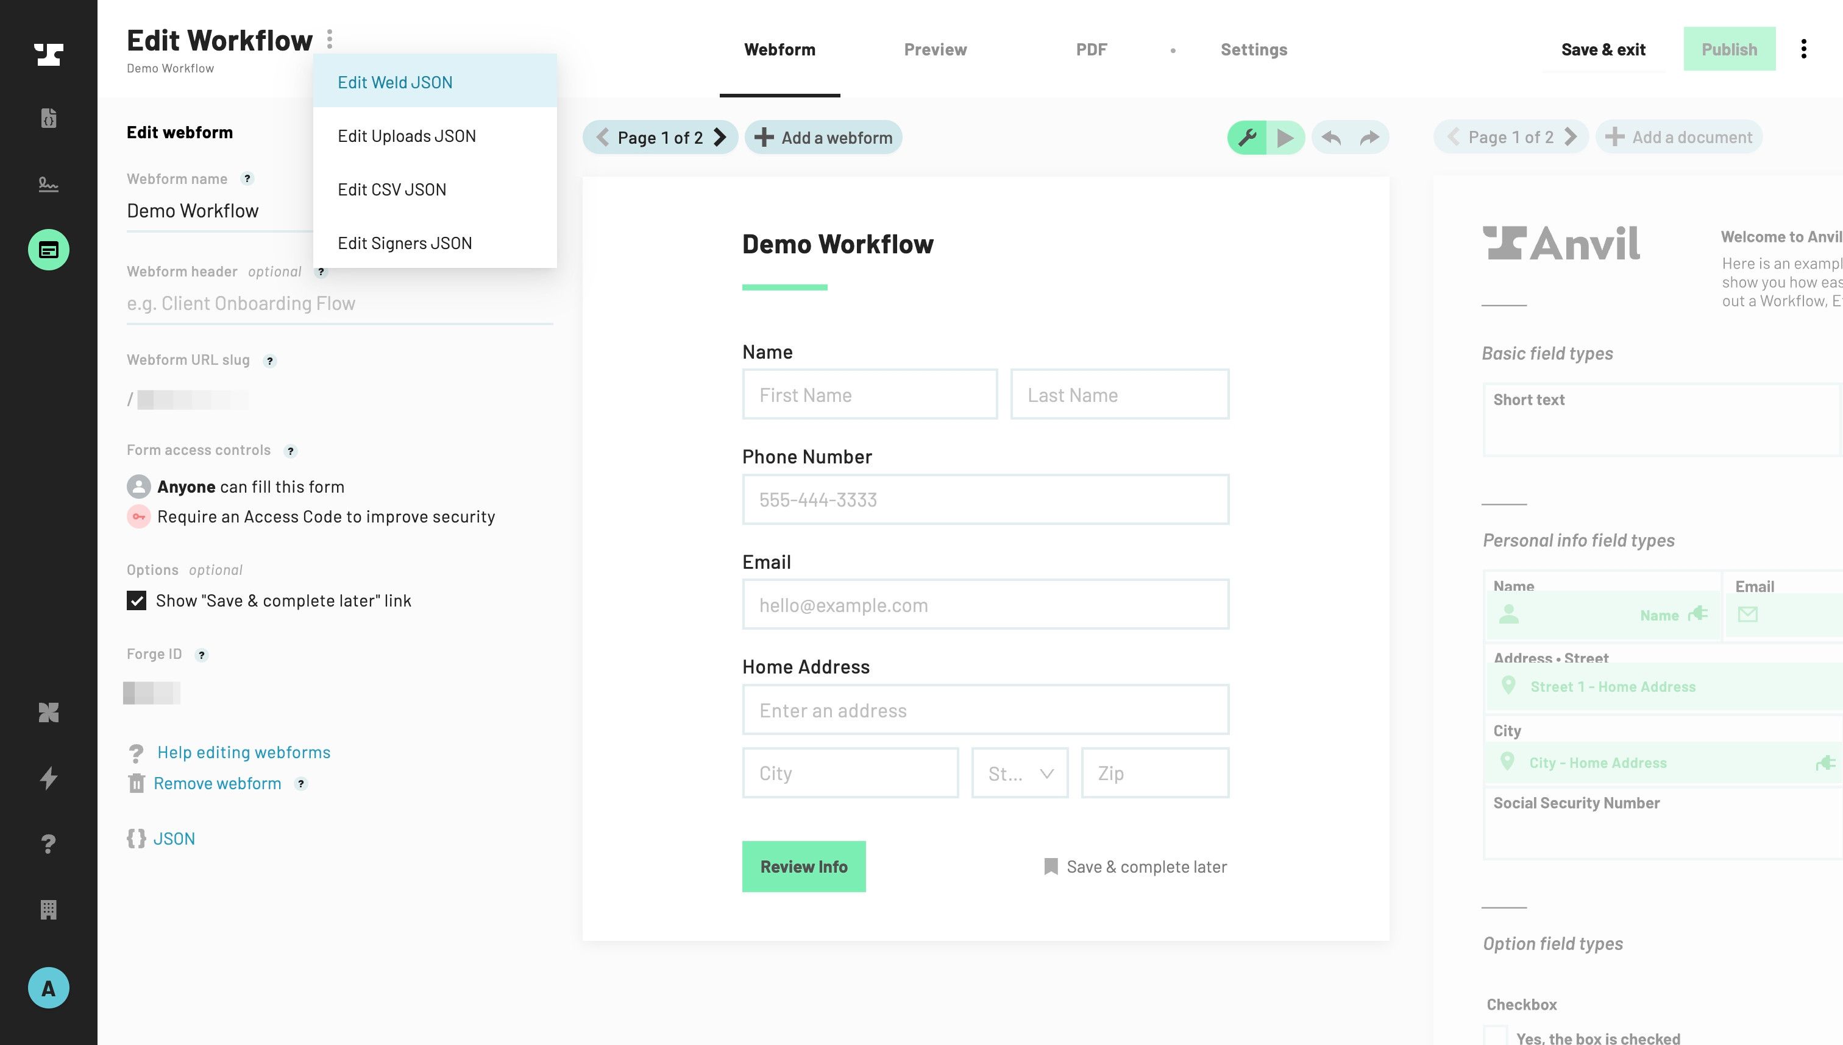Switch to the Webform tab

(780, 49)
